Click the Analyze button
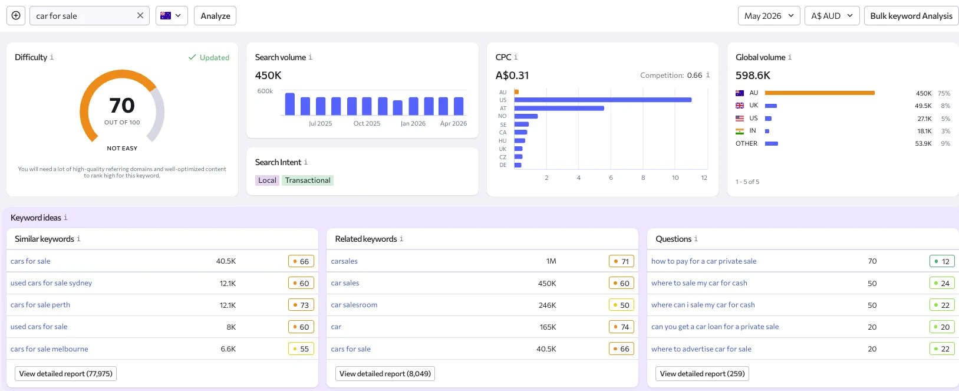 point(215,16)
